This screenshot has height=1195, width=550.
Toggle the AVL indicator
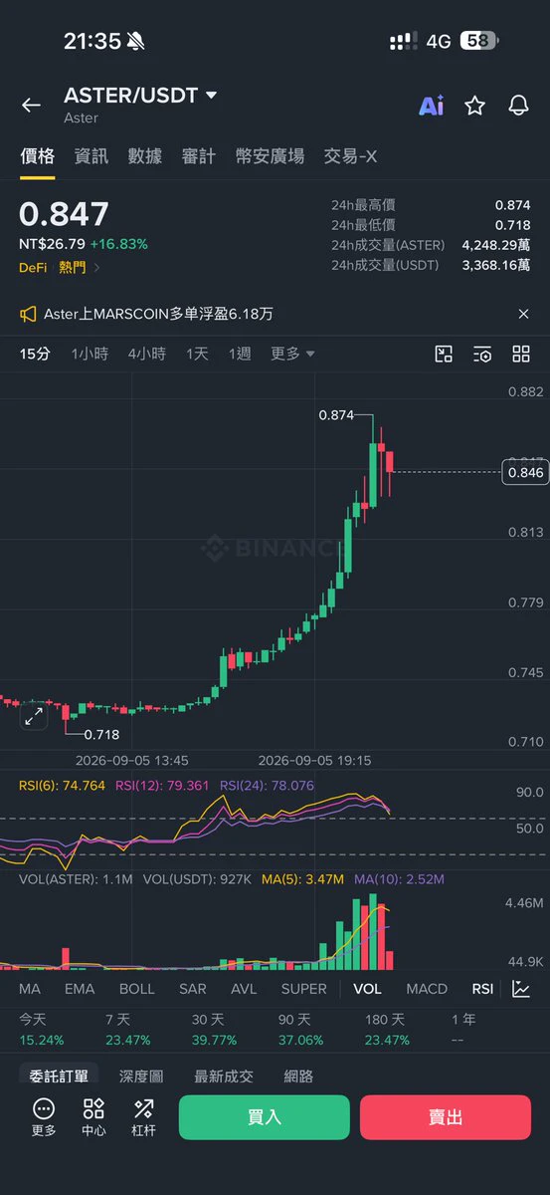coord(244,989)
